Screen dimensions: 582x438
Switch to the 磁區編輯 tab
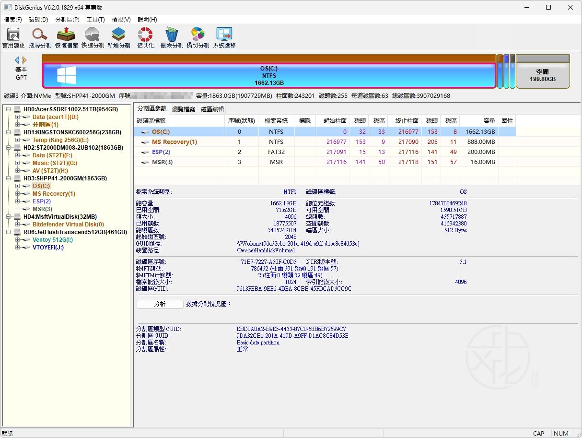(x=212, y=109)
